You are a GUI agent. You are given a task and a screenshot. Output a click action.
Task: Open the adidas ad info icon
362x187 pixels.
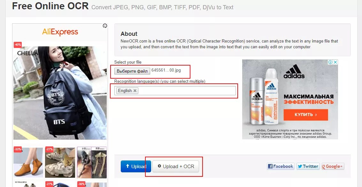[330, 62]
